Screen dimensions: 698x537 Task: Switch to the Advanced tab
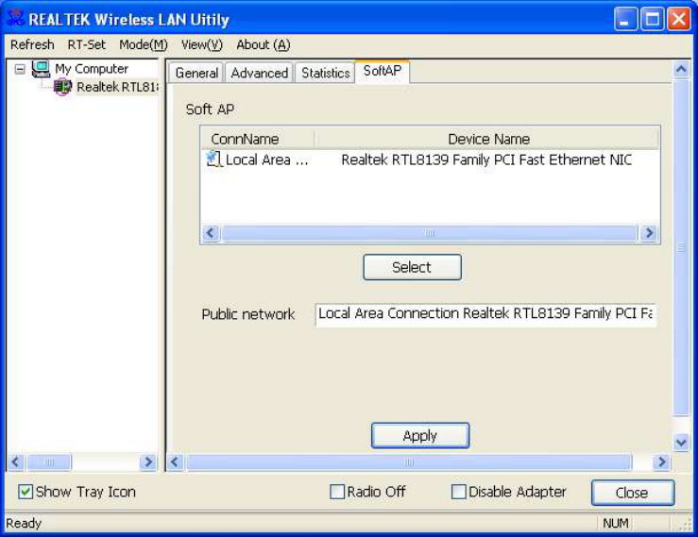pos(259,73)
